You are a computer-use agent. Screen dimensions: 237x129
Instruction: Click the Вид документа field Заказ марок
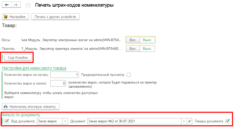(50, 121)
